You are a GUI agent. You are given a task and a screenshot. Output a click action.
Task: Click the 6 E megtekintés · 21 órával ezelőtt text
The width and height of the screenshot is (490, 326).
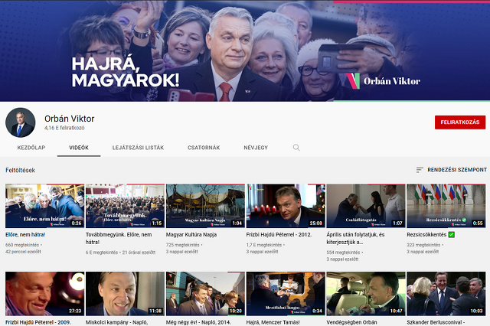click(x=121, y=253)
